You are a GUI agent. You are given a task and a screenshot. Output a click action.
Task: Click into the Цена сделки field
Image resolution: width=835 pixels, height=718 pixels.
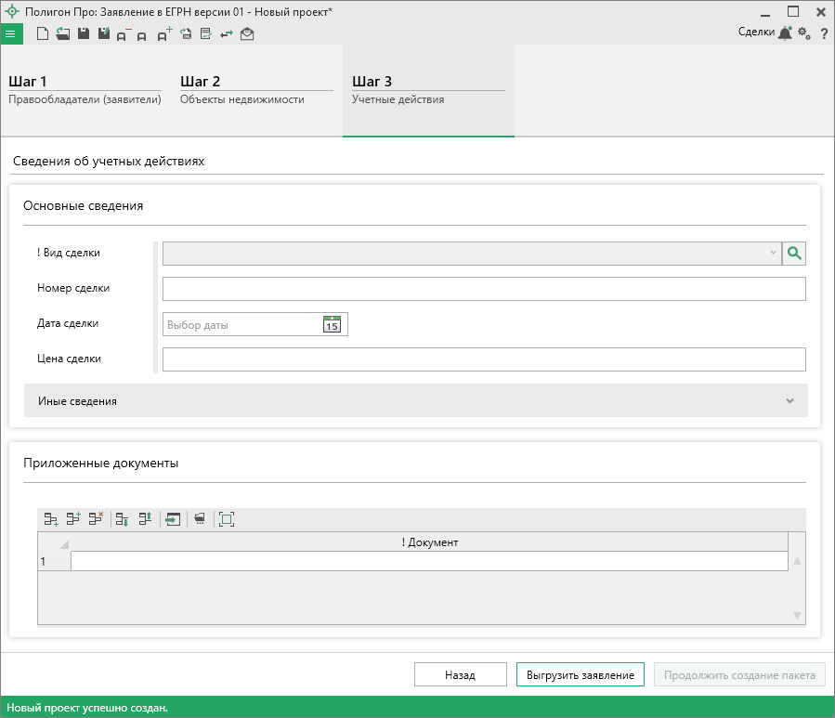click(483, 359)
